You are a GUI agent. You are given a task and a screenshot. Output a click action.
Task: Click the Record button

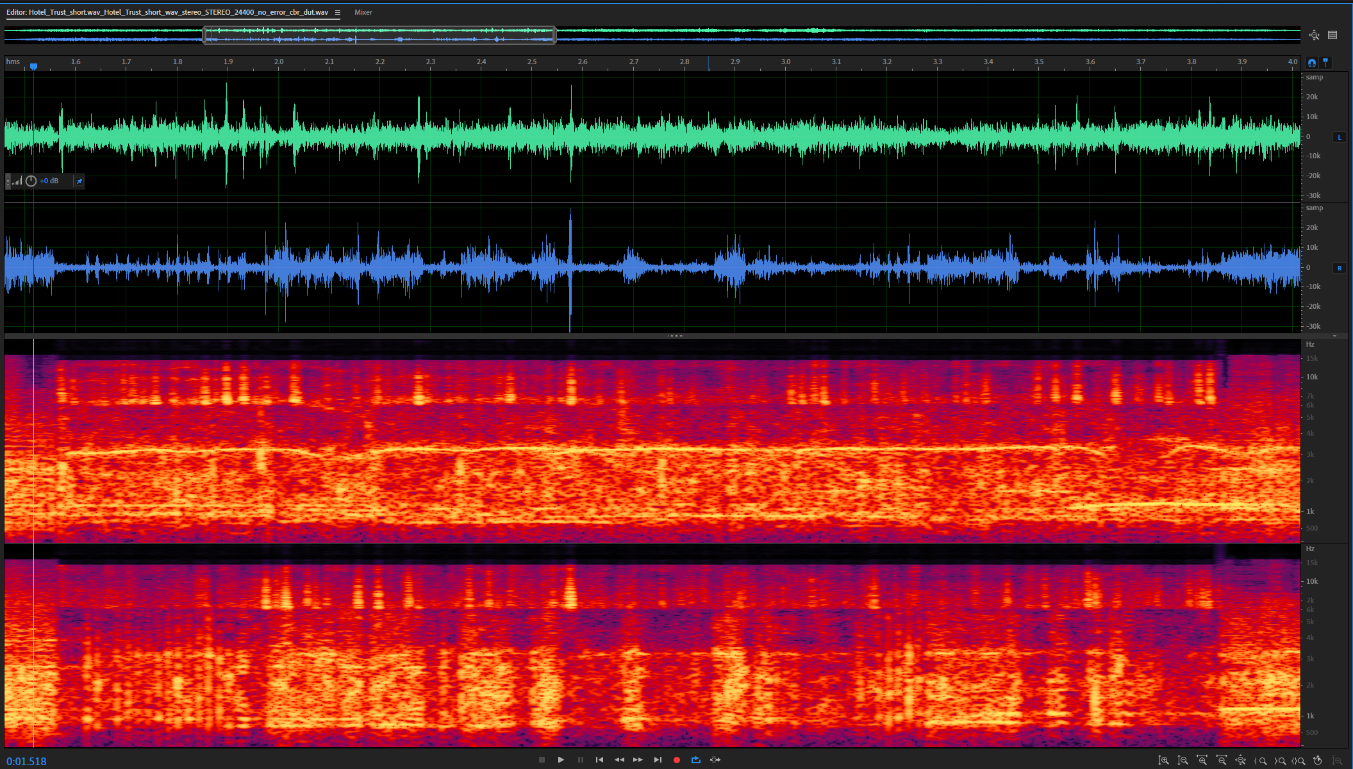click(677, 760)
